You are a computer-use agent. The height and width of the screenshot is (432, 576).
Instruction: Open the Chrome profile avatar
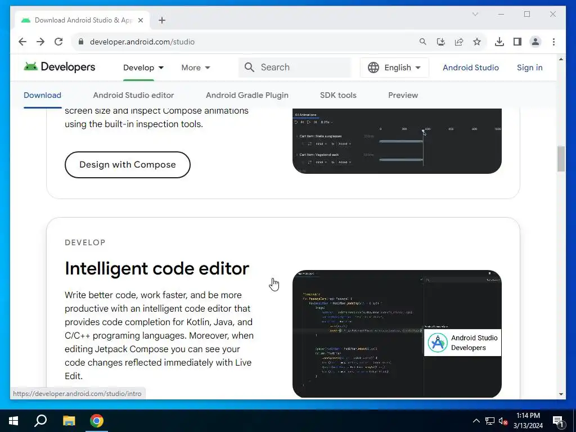(x=535, y=42)
